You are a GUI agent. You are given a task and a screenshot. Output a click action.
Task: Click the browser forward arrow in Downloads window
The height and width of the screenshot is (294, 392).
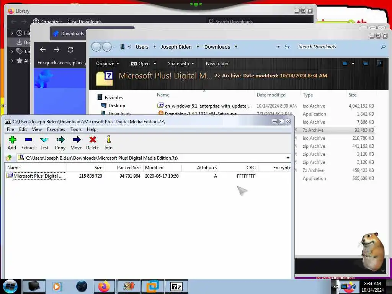[57, 50]
